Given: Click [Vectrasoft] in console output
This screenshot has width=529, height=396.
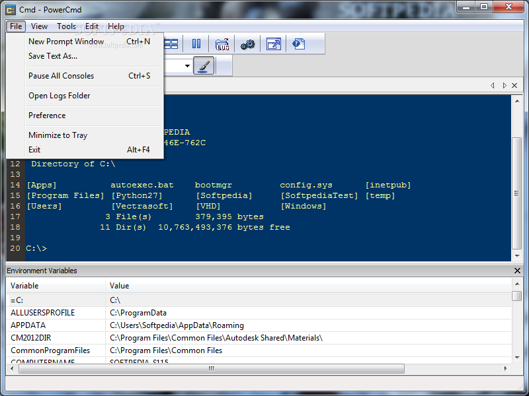Looking at the screenshot, I should [142, 206].
